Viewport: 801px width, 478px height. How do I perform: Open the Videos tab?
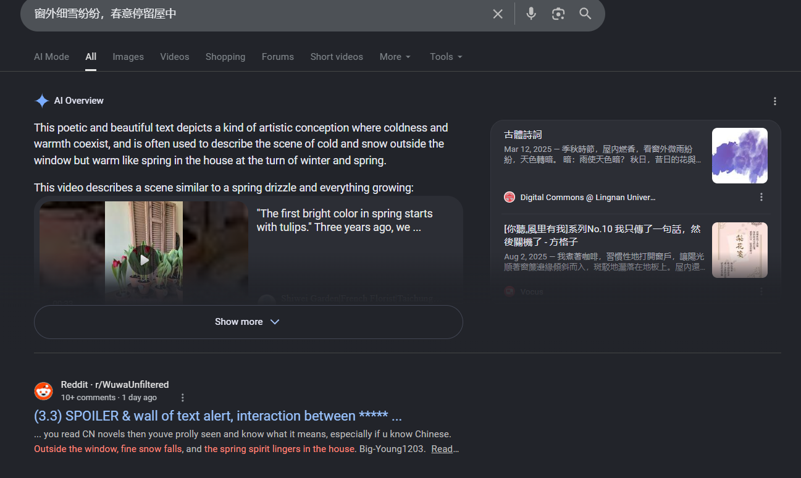click(175, 57)
